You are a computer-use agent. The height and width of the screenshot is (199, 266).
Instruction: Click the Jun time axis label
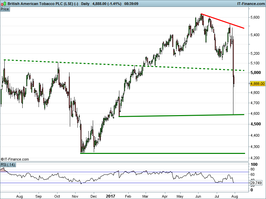tap(198, 196)
